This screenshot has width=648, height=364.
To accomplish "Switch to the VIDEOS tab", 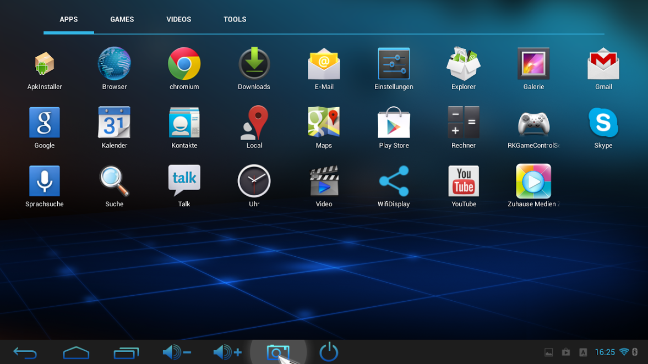I will [x=179, y=19].
